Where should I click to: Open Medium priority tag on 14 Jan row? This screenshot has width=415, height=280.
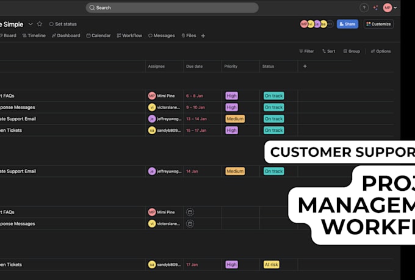[x=235, y=171]
